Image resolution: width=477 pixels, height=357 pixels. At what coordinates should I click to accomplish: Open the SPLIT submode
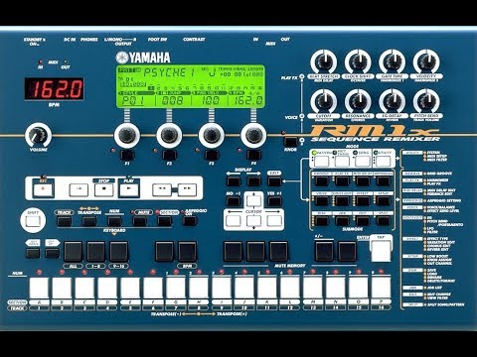point(384,221)
